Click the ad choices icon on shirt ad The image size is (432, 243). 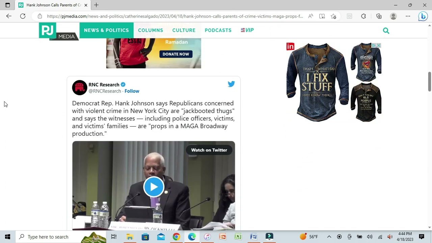point(374,45)
